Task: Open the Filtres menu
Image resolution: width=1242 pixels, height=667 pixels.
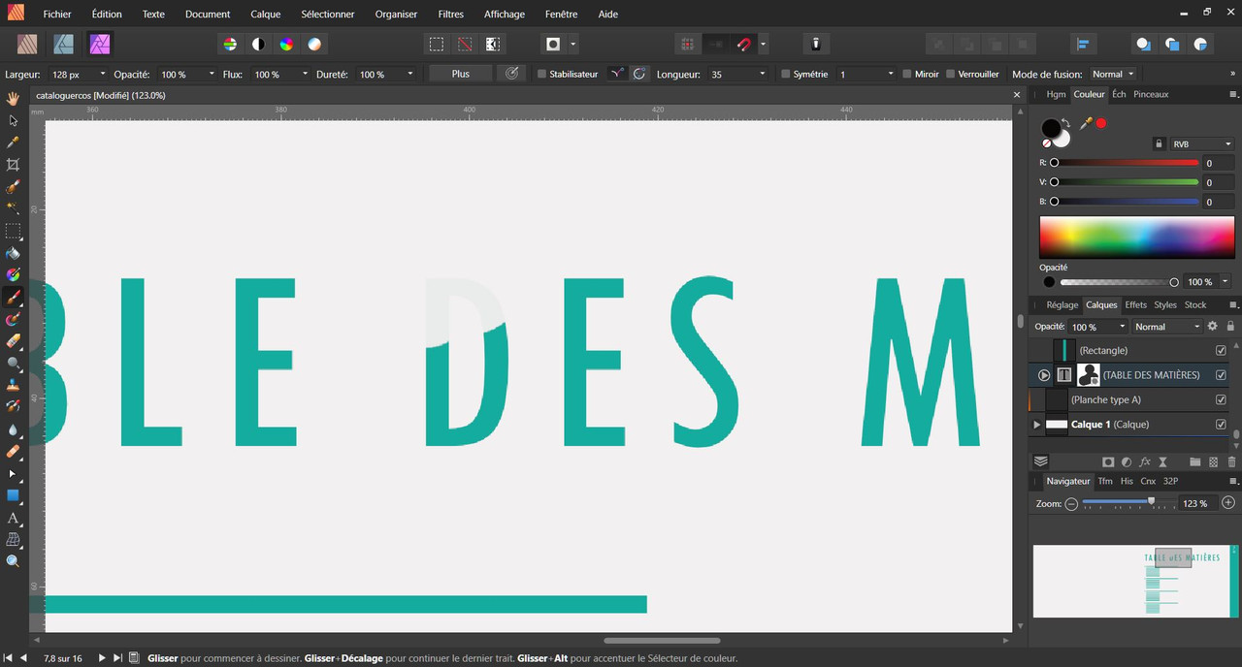Action: [x=450, y=15]
